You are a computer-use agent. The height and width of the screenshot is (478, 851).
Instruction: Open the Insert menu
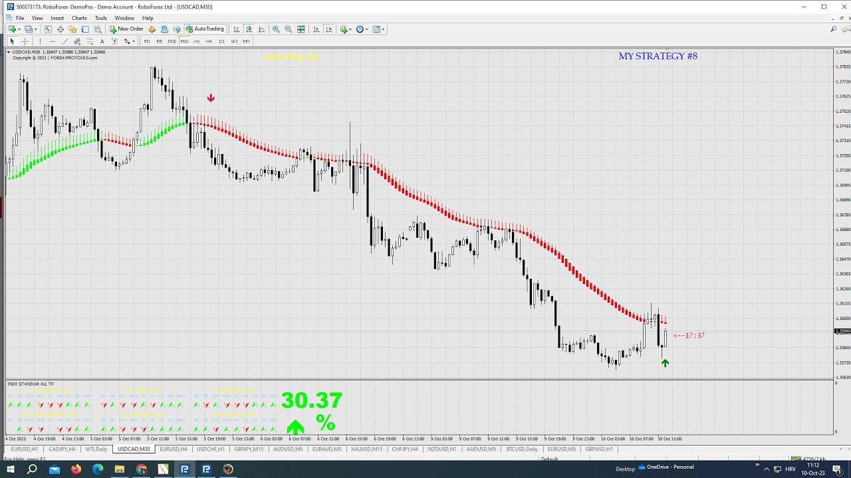tap(57, 18)
